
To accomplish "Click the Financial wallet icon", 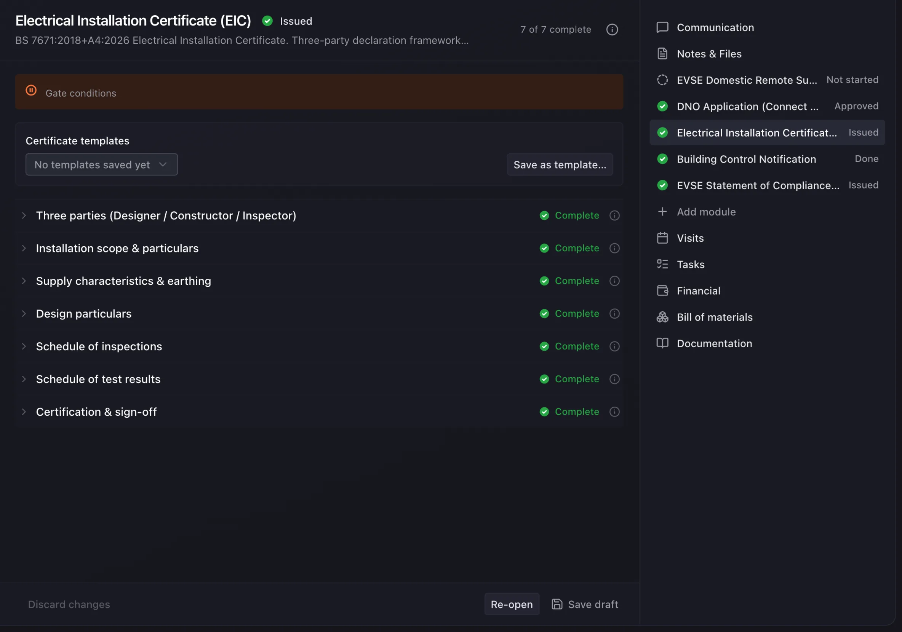I will pyautogui.click(x=662, y=290).
